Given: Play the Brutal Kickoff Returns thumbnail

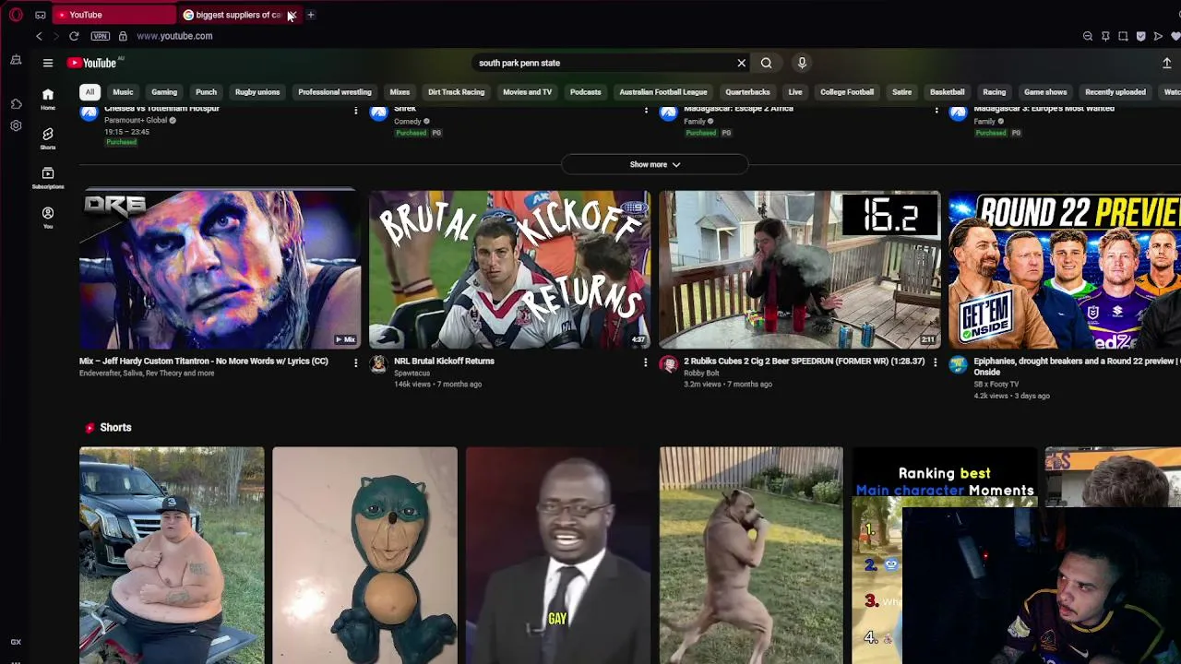Looking at the screenshot, I should 509,269.
